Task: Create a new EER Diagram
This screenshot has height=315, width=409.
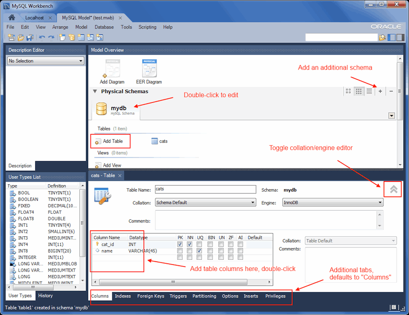Action: point(148,67)
